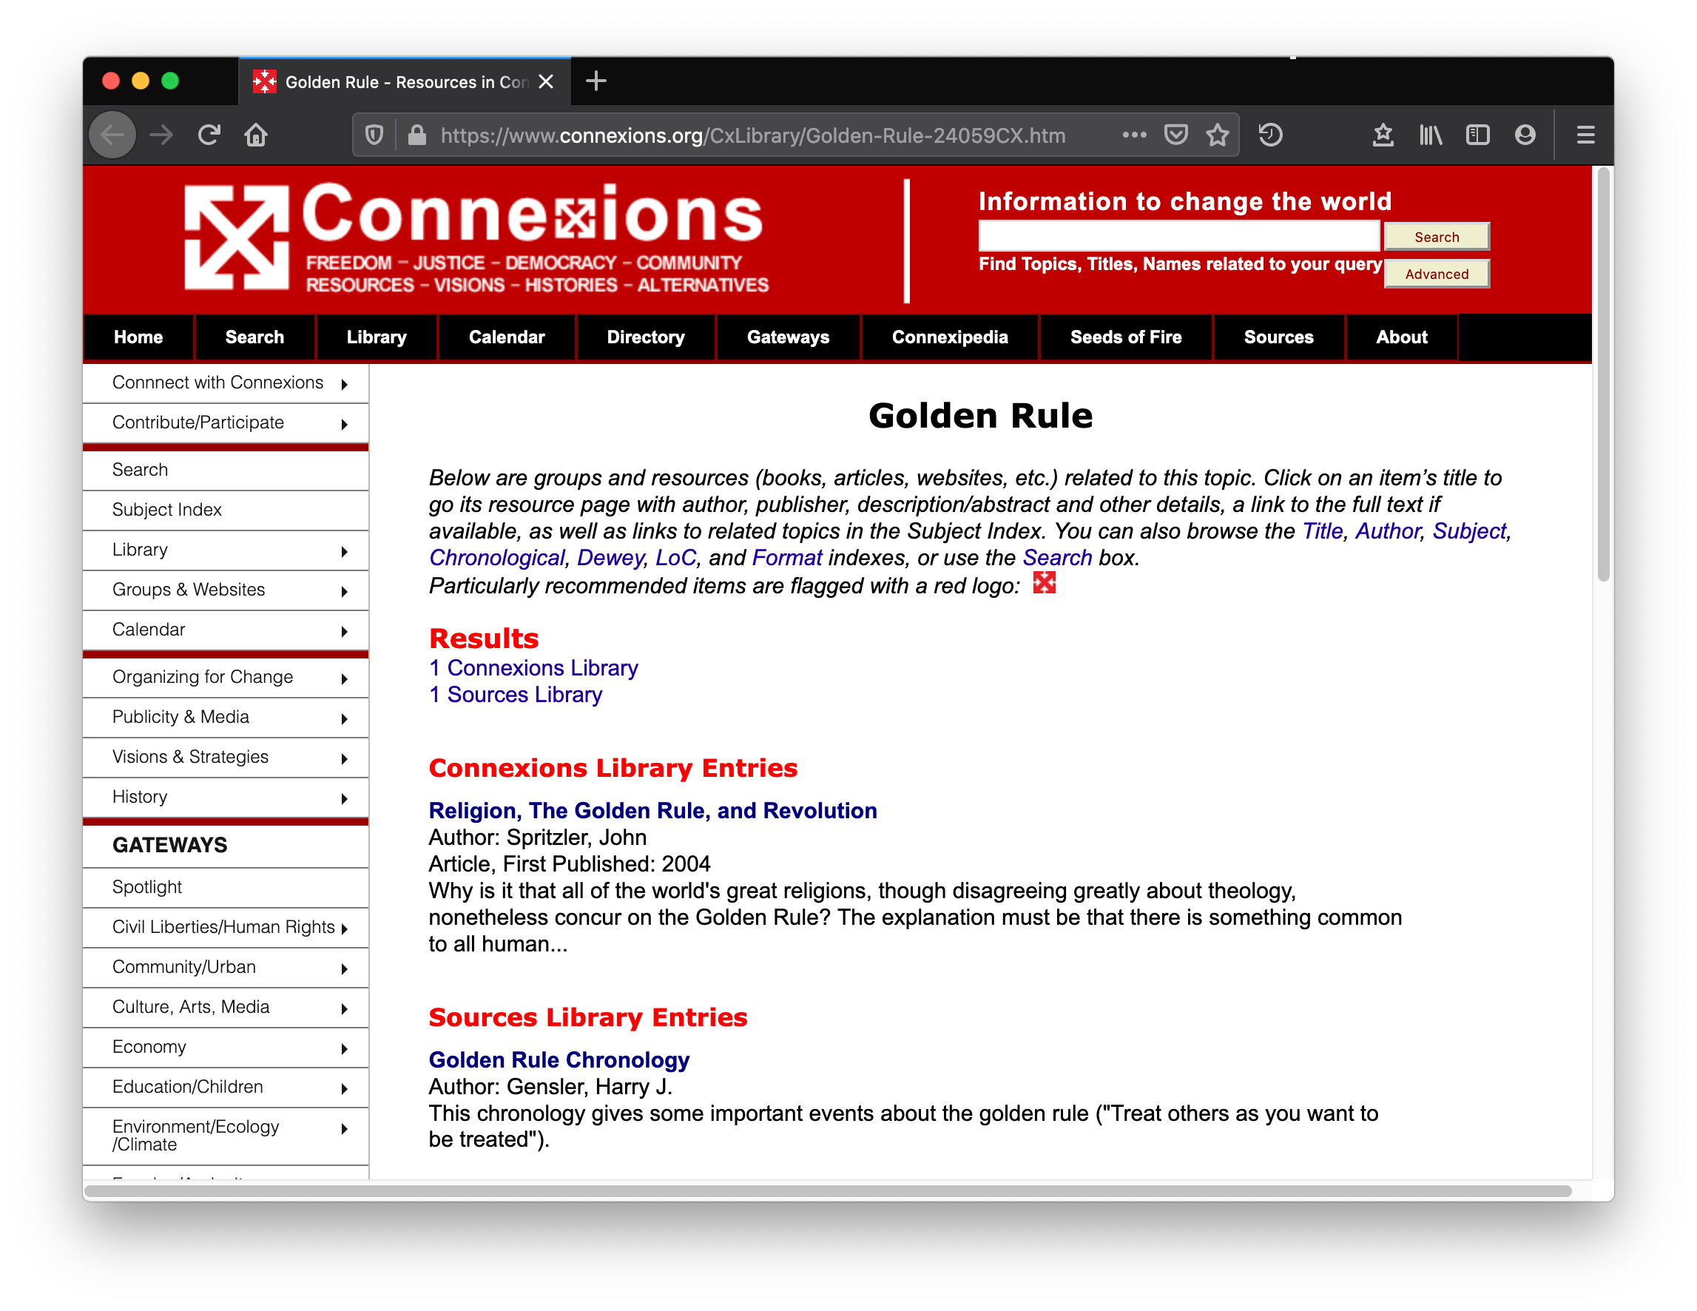Select Seeds of Fire nav item
Image resolution: width=1697 pixels, height=1311 pixels.
point(1125,337)
